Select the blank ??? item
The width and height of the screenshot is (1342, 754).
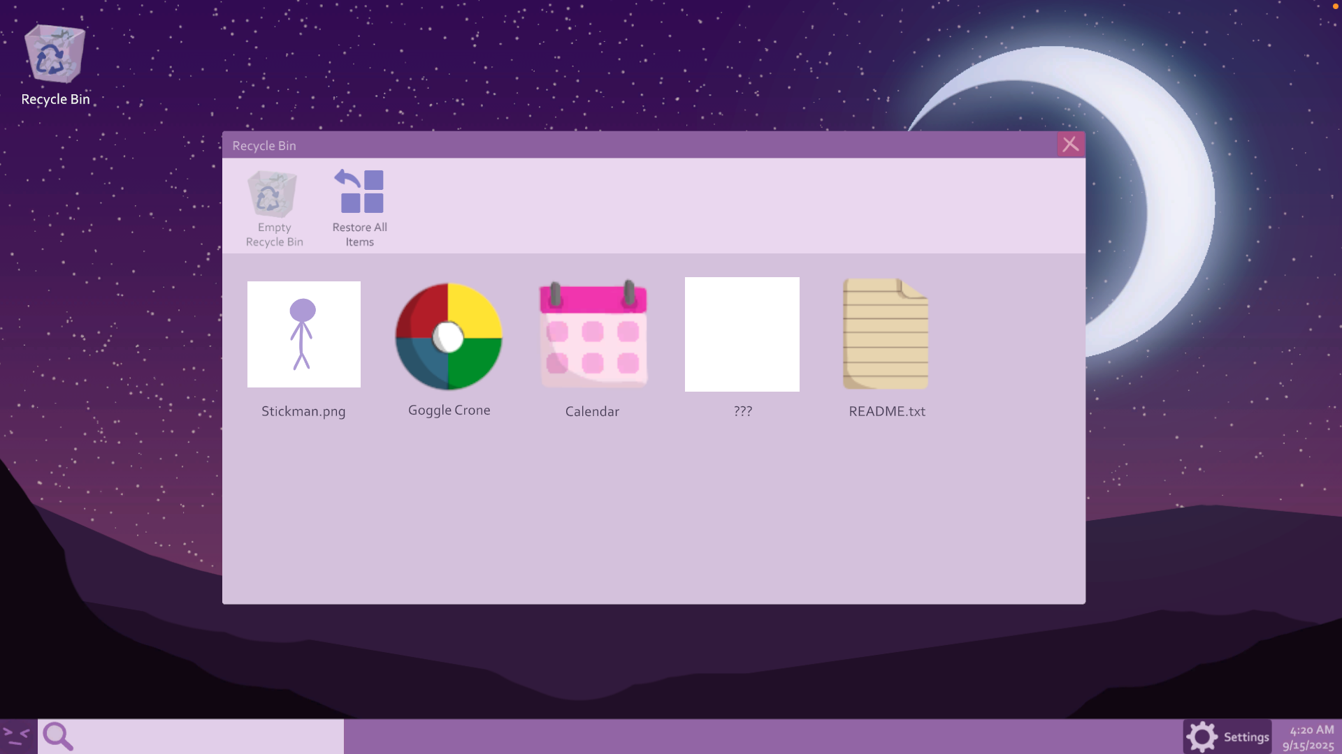point(742,334)
